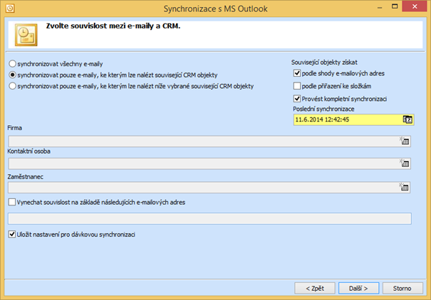Go back with the '< Zpět' button

click(x=315, y=288)
